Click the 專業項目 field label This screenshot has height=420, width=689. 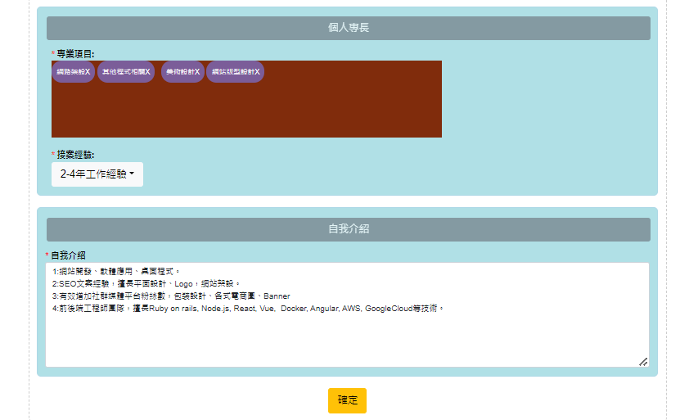click(75, 54)
